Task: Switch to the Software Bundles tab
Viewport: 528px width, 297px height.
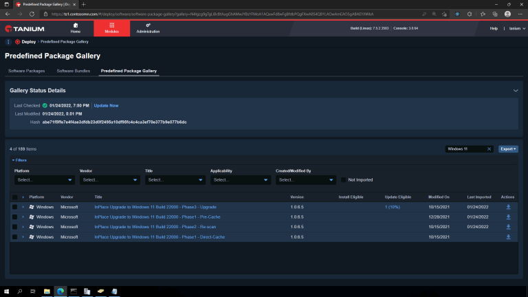Action: click(74, 71)
